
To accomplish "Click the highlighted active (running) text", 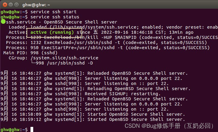I will point(52,32).
